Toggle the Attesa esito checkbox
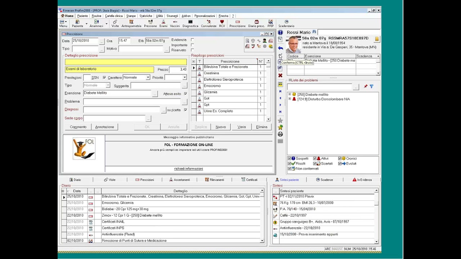461x259 pixels. click(185, 94)
